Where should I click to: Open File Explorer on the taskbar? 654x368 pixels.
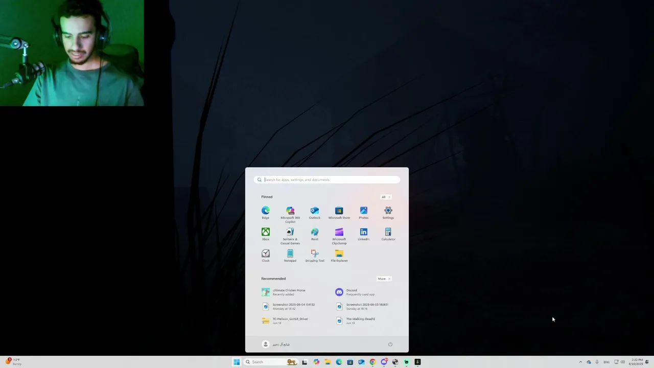[328, 362]
